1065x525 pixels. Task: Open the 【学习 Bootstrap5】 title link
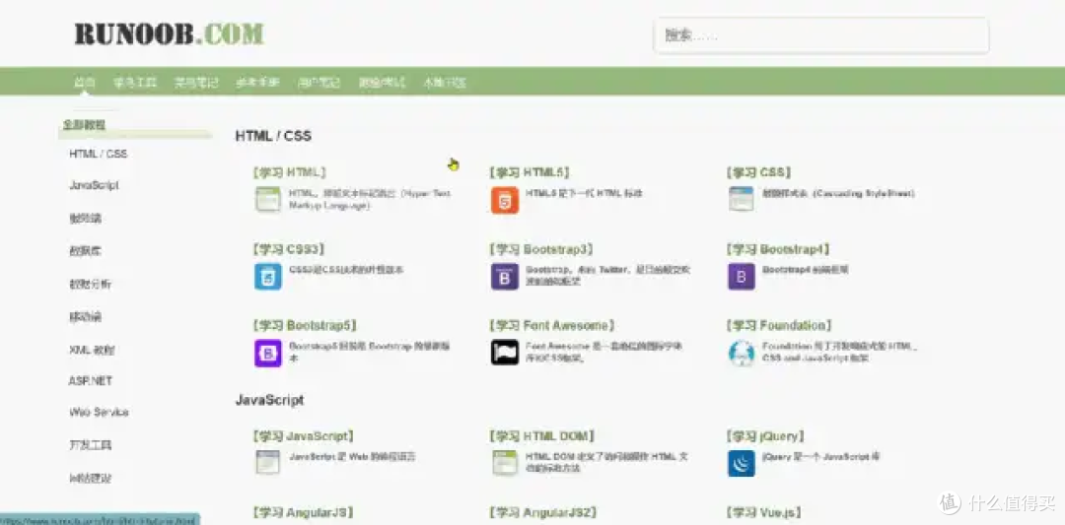coord(305,326)
